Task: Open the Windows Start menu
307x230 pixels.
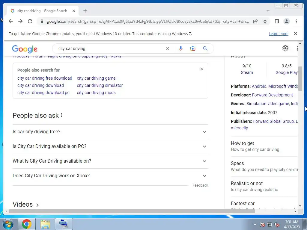Action: coord(8,224)
